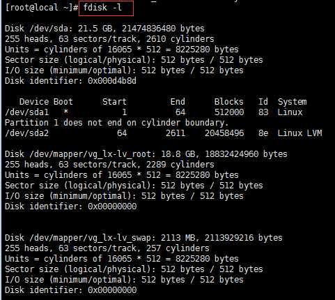Select the /dev/sda1 partition entry
335x300 pixels.
click(x=153, y=112)
